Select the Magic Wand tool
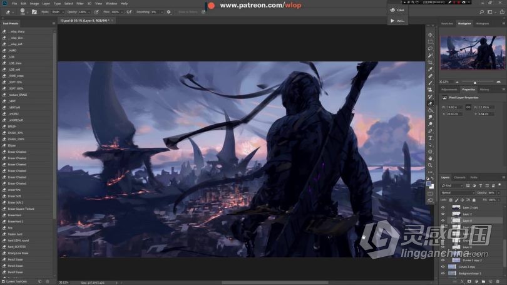Image resolution: width=507 pixels, height=285 pixels. click(430, 55)
